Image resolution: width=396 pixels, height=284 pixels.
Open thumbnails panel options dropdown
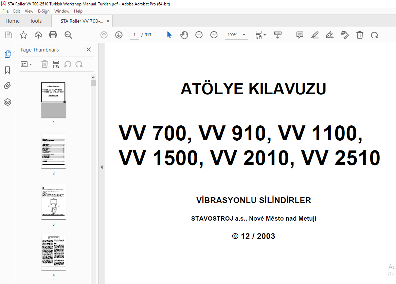tap(26, 64)
